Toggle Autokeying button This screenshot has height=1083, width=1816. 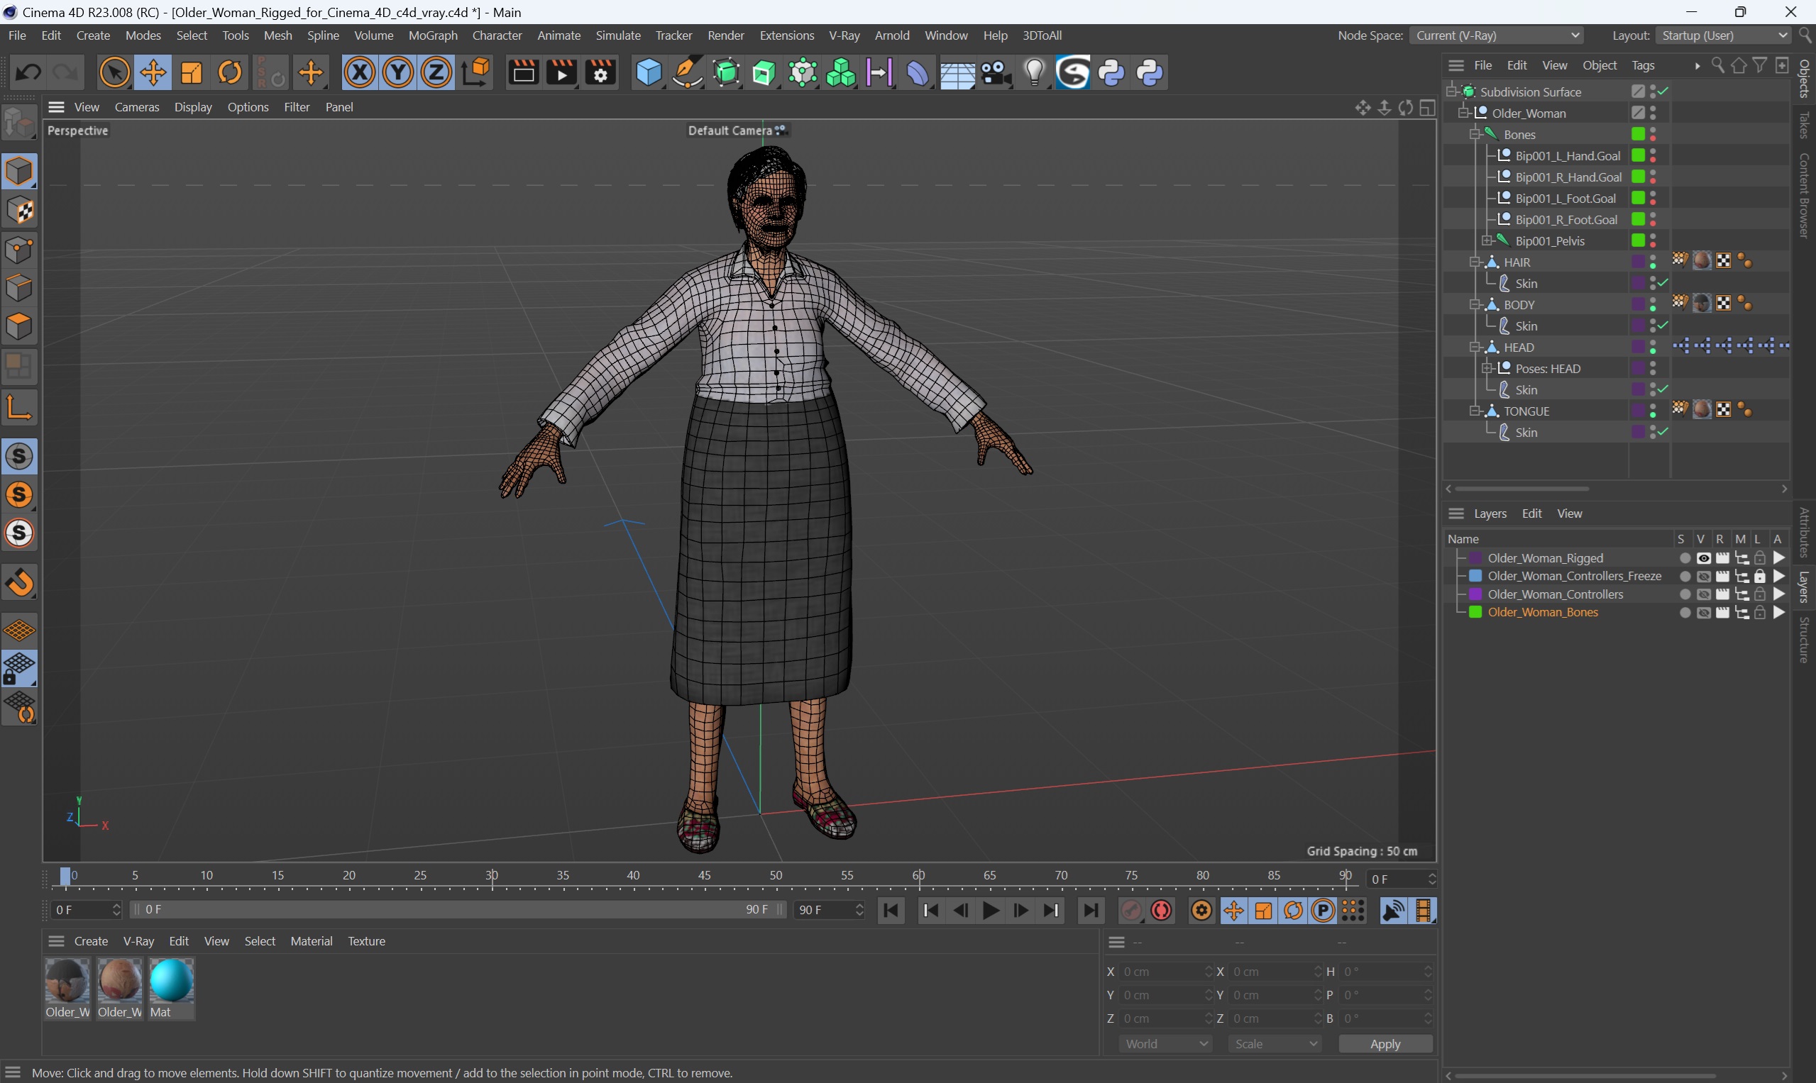click(1162, 910)
